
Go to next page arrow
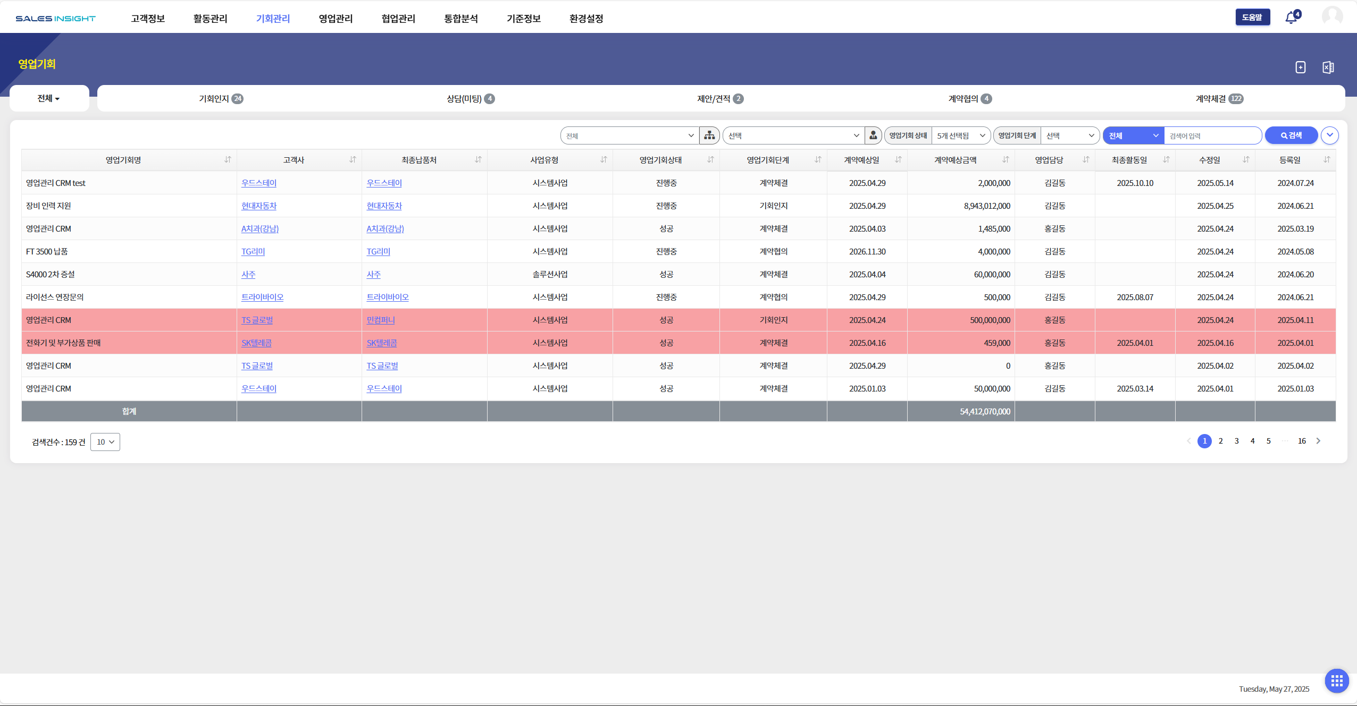[x=1318, y=441]
